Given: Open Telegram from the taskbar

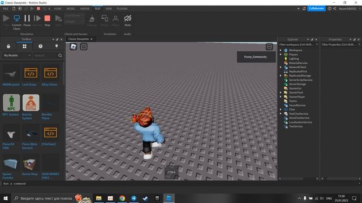Looking at the screenshot, I should pyautogui.click(x=133, y=198).
